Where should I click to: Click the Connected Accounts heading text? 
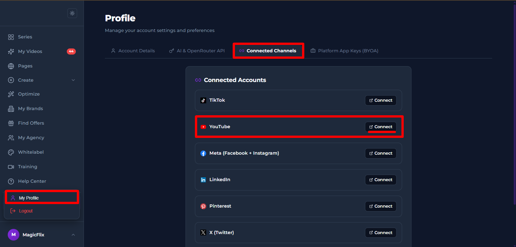235,80
